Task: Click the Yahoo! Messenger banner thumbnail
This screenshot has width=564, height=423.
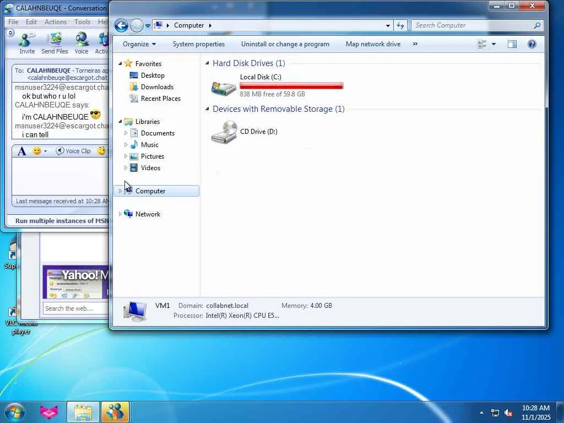Action: coord(75,283)
